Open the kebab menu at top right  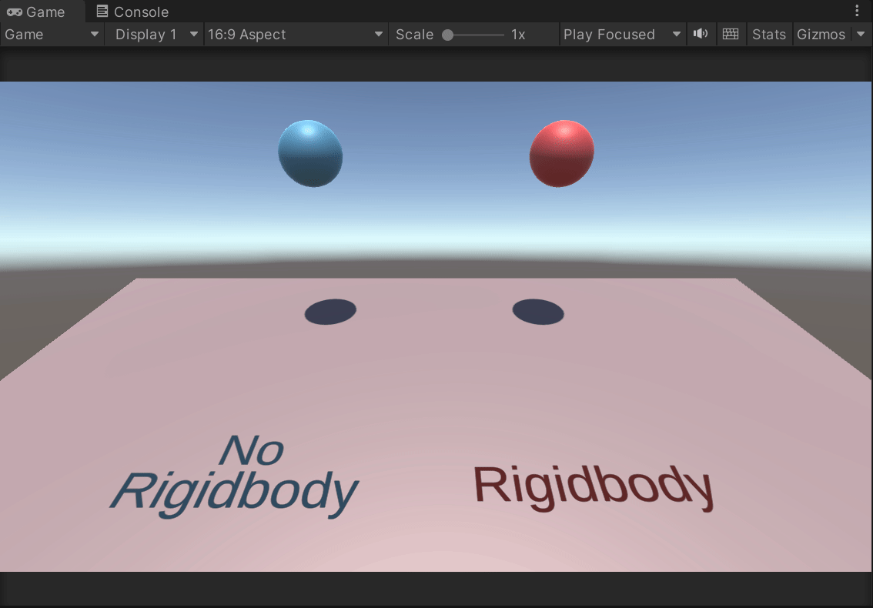[857, 10]
